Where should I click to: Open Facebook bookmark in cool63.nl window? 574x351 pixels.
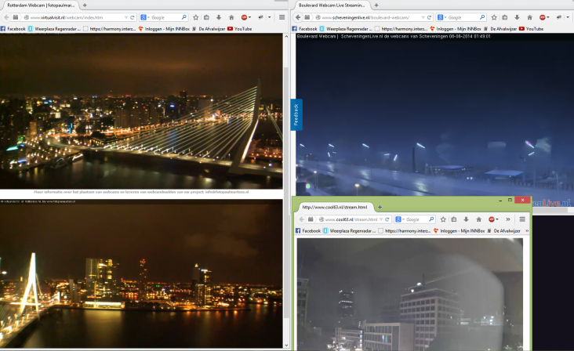coord(308,230)
